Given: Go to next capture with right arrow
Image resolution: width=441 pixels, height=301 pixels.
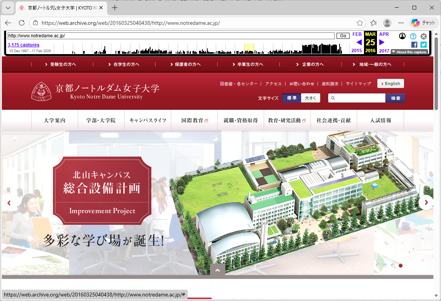Looking at the screenshot, I should click(382, 42).
